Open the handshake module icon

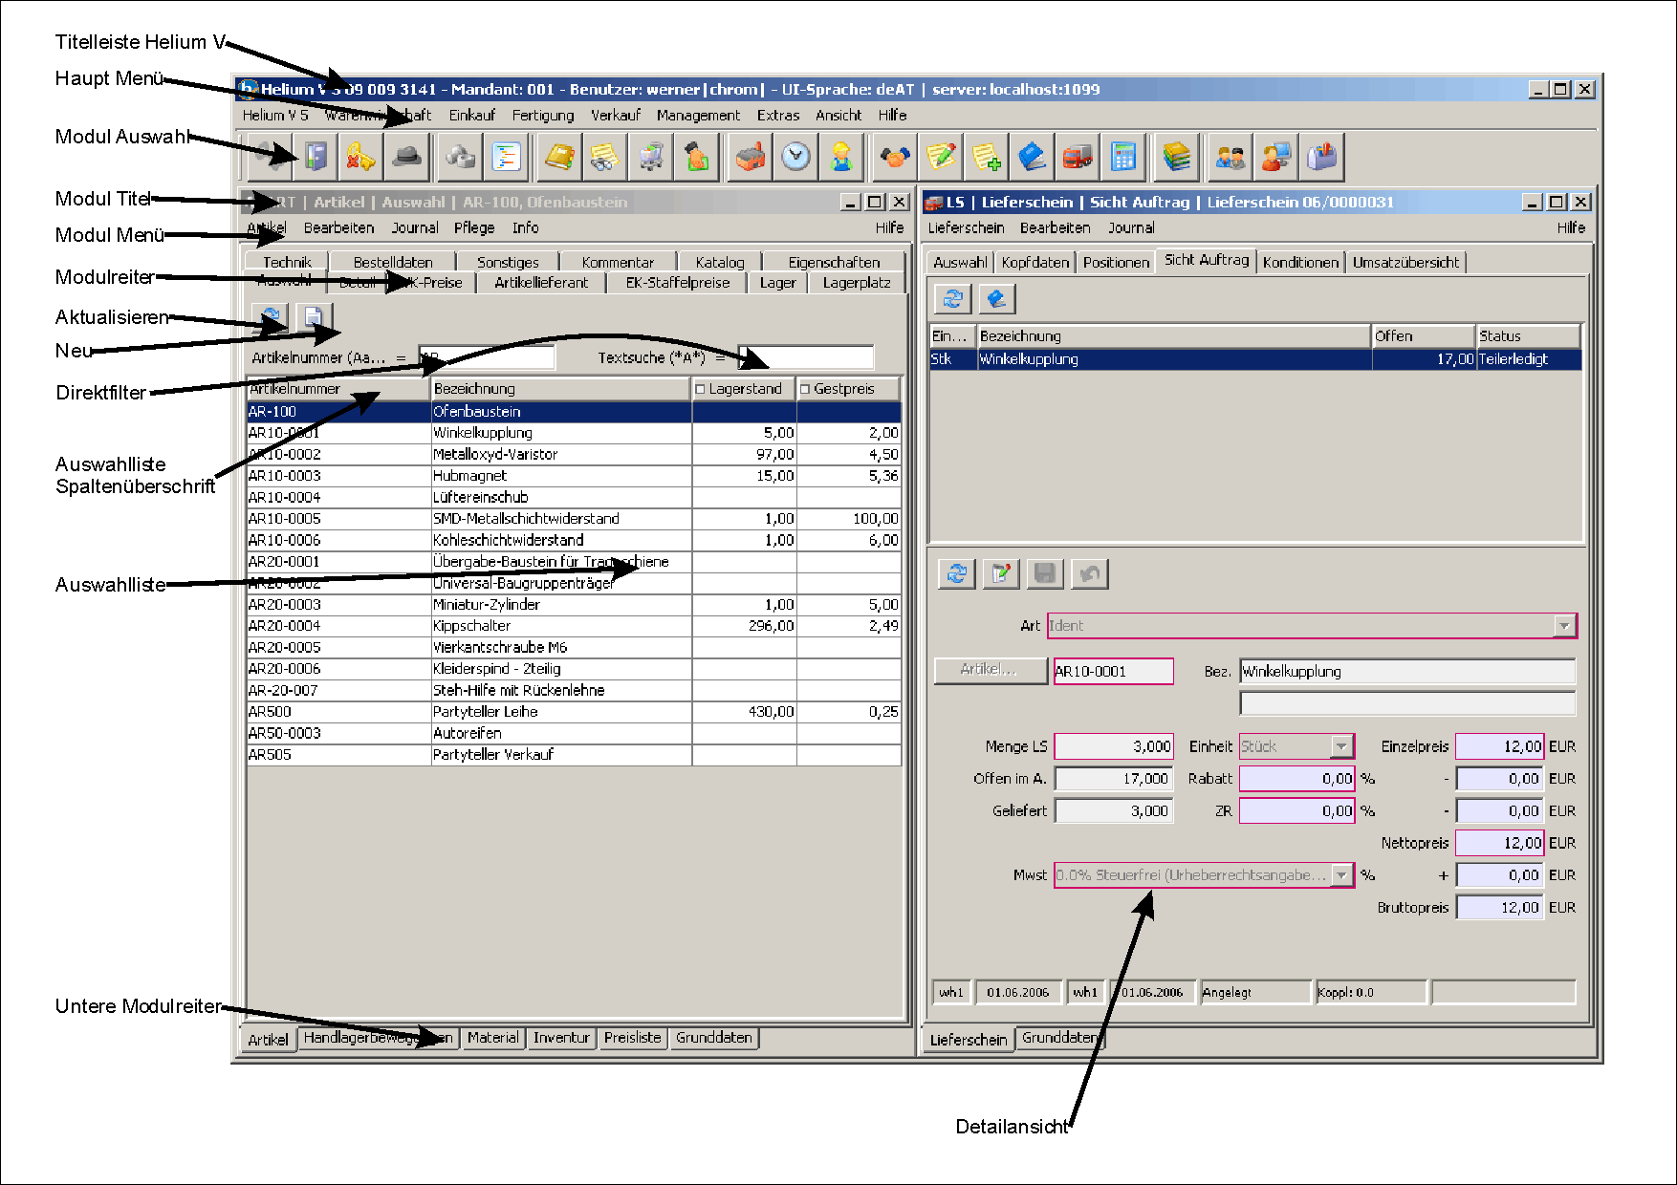(x=895, y=157)
